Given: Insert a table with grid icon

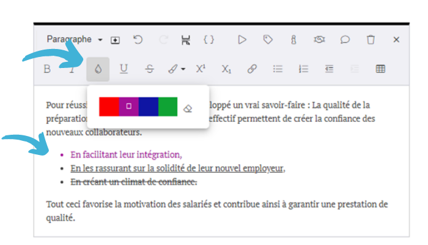Looking at the screenshot, I should [x=380, y=69].
